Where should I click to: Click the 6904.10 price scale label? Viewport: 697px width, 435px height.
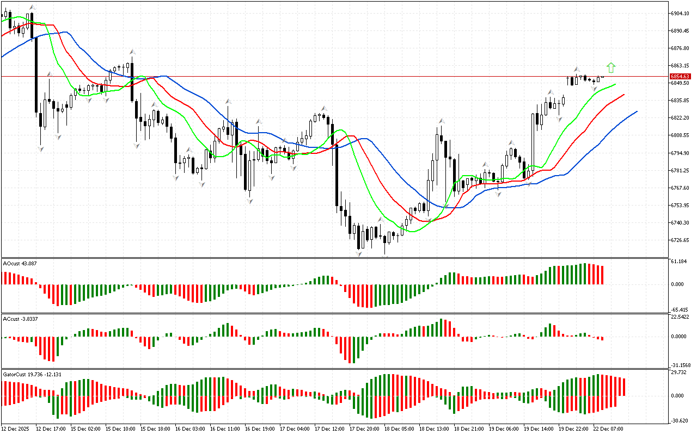click(x=681, y=13)
